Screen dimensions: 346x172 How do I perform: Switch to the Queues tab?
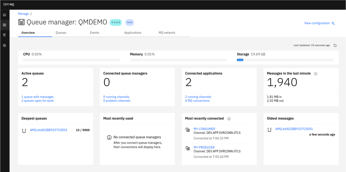click(69, 33)
